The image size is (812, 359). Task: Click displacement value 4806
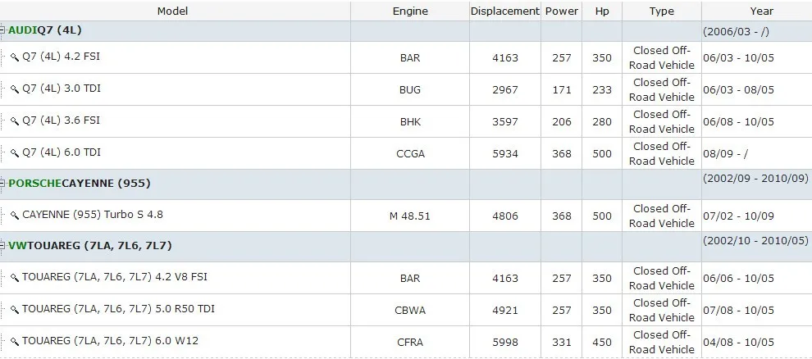505,216
